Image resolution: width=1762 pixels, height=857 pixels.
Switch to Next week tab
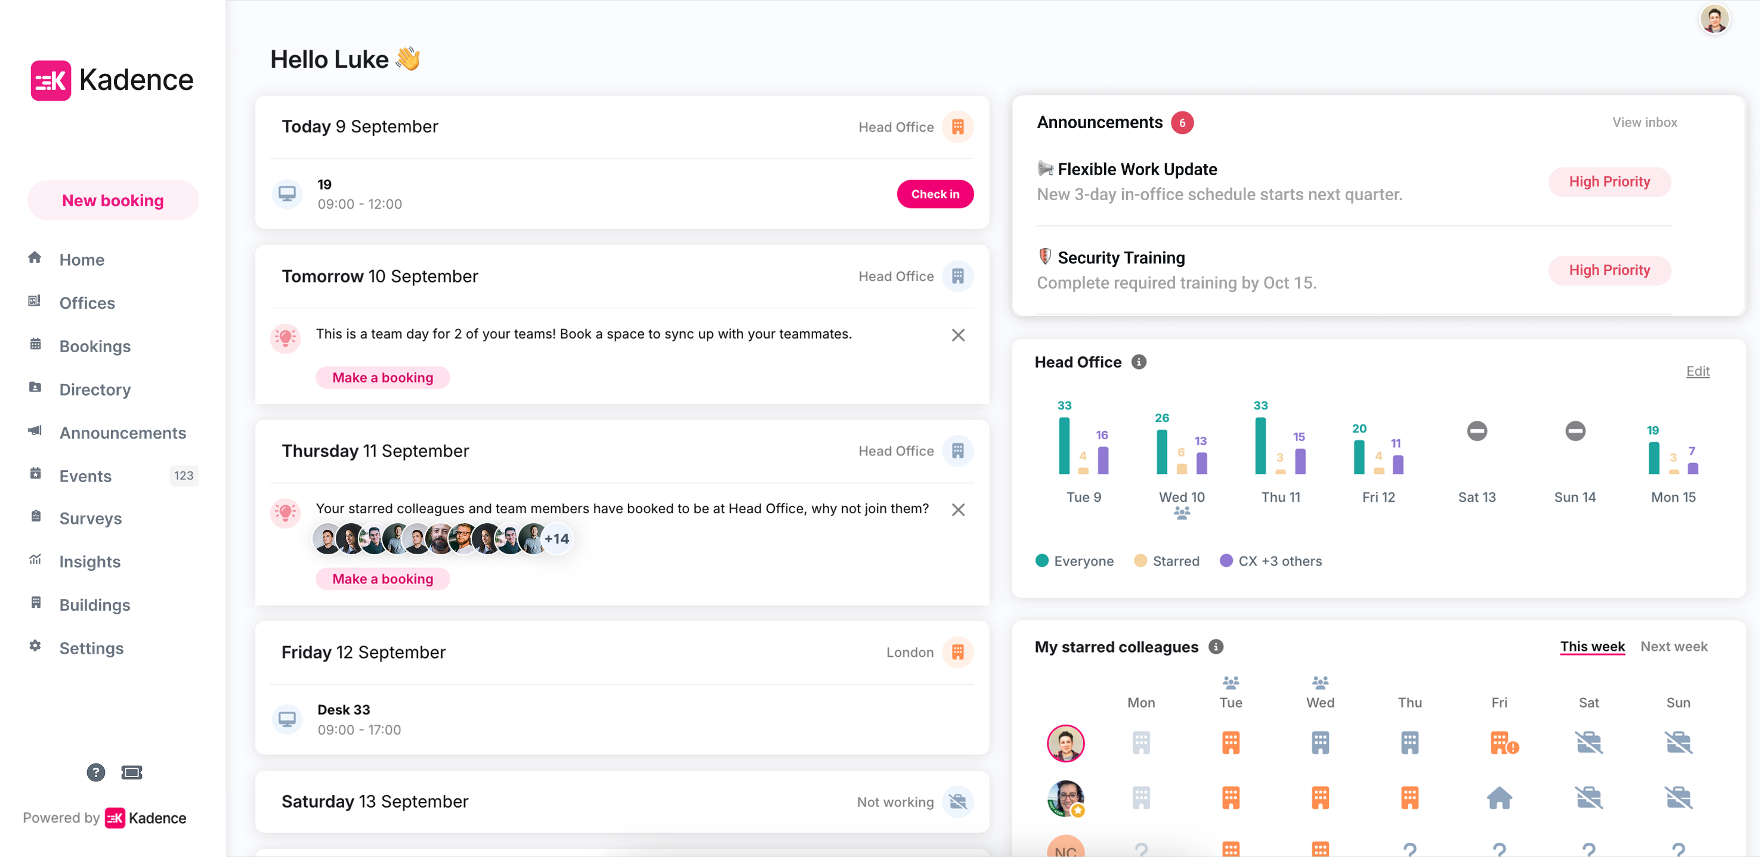(1673, 647)
